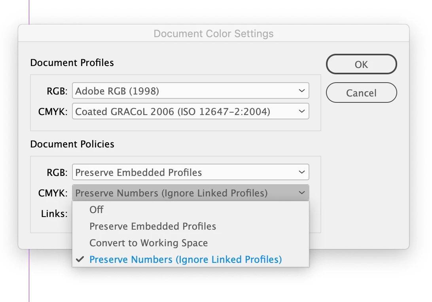Click the chevron arrow on the Adobe RGB (1998) field
The image size is (432, 302).
tap(301, 91)
